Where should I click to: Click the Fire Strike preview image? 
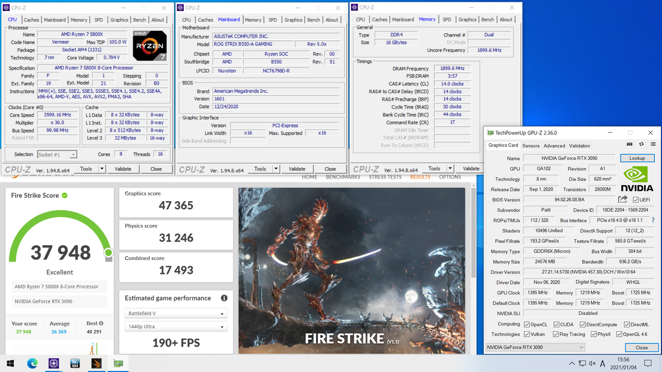[x=351, y=271]
